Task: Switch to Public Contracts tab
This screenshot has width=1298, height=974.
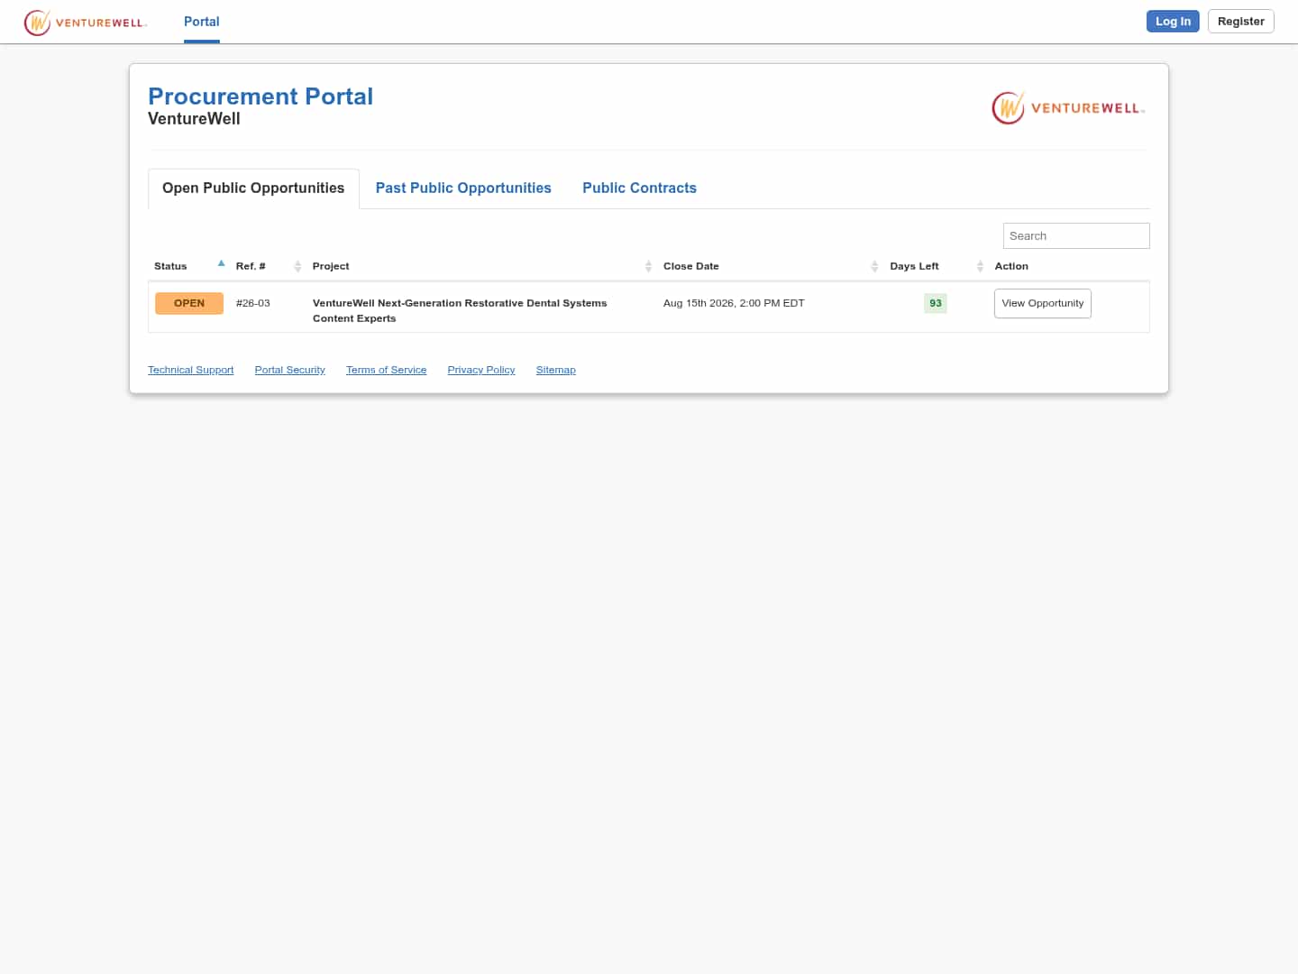Action: (x=639, y=188)
